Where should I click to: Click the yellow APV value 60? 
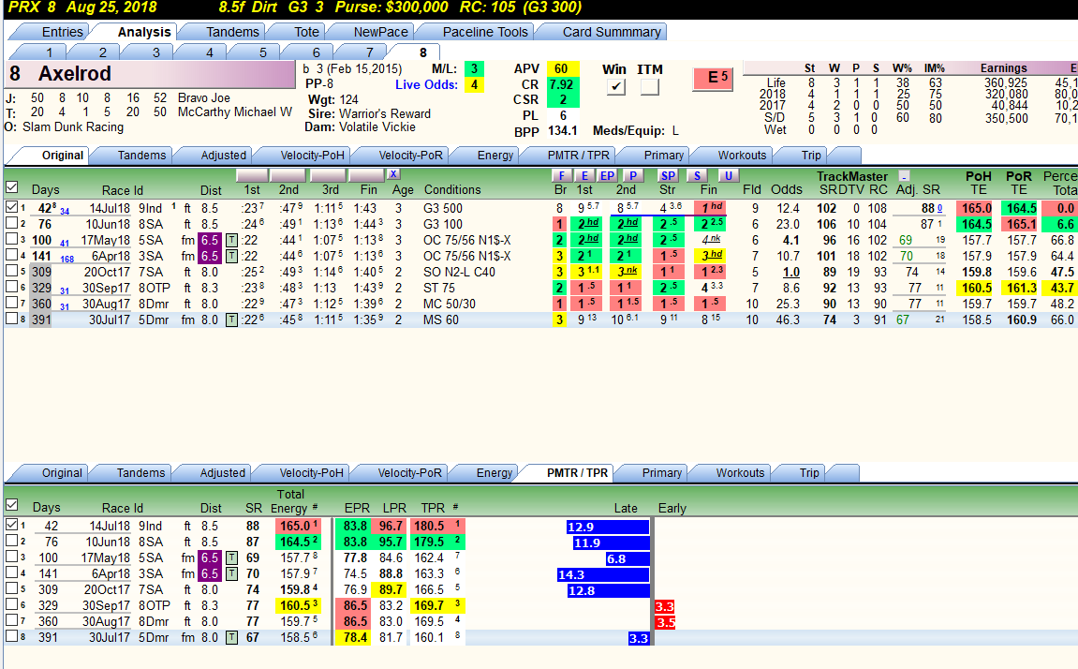[561, 68]
